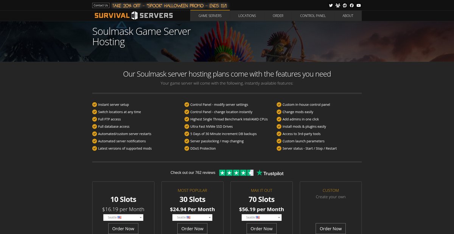Click the "30 Slots" plan heading
The width and height of the screenshot is (454, 234).
[x=192, y=199]
